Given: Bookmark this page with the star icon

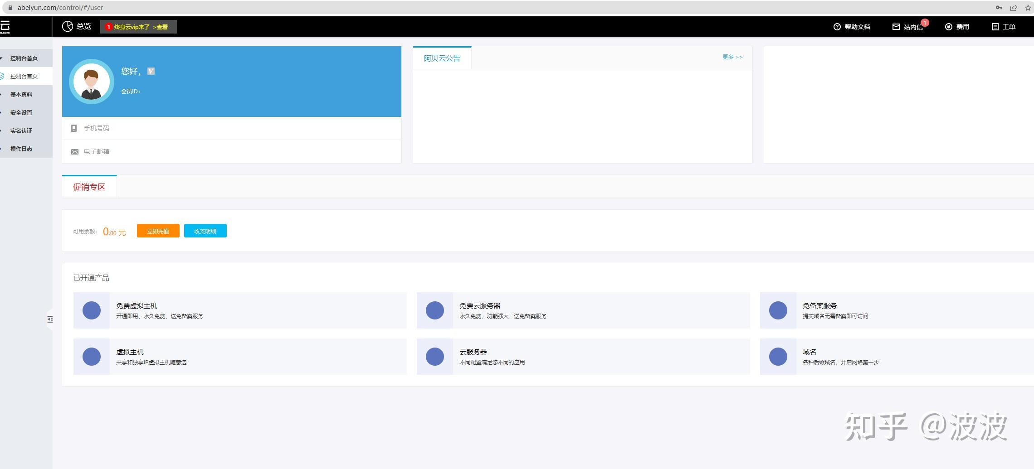Looking at the screenshot, I should [x=1028, y=8].
